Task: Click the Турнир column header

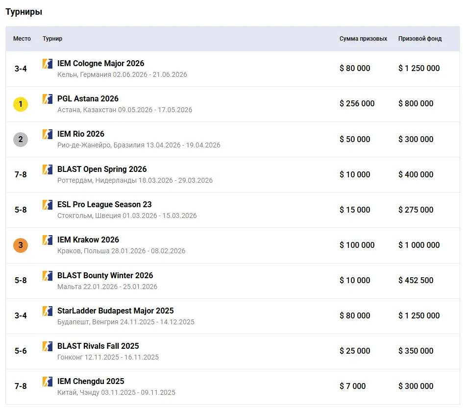Action: pyautogui.click(x=52, y=39)
